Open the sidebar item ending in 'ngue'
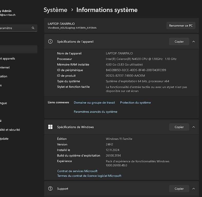The image size is (202, 197). point(4,103)
